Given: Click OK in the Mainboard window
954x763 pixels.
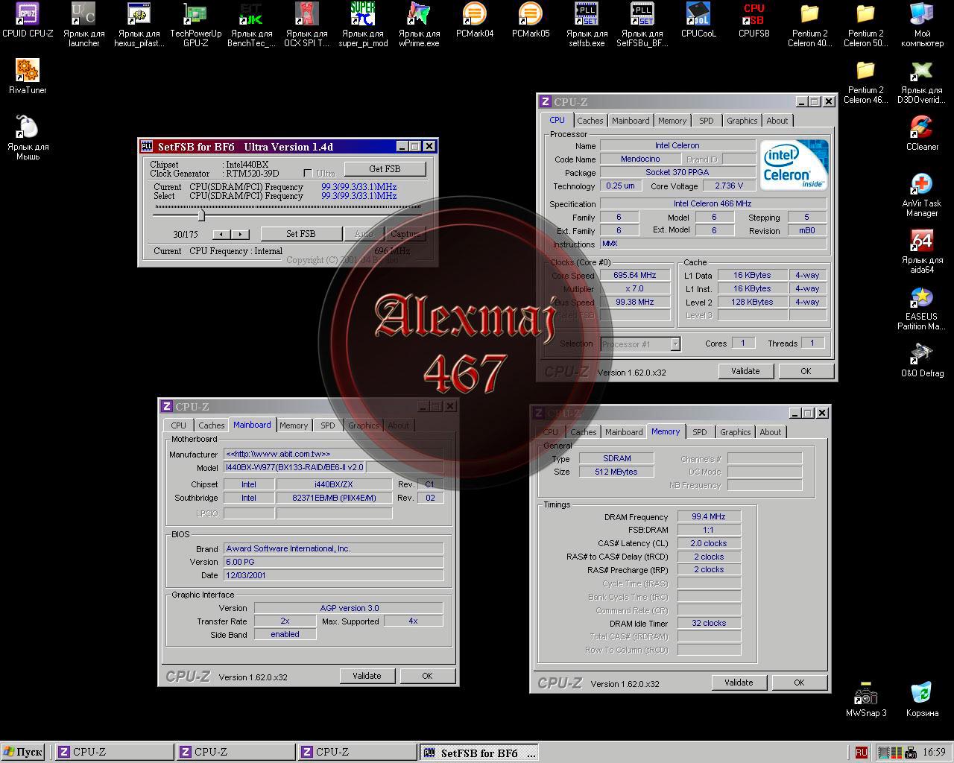Looking at the screenshot, I should [x=427, y=676].
